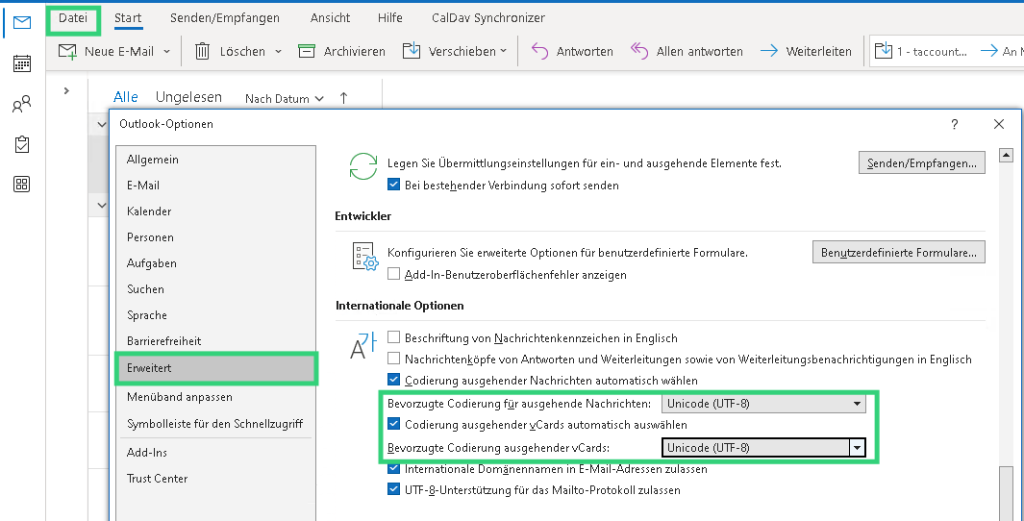Click the 'Senden/Empfangen...' button
The width and height of the screenshot is (1024, 521).
pos(921,163)
